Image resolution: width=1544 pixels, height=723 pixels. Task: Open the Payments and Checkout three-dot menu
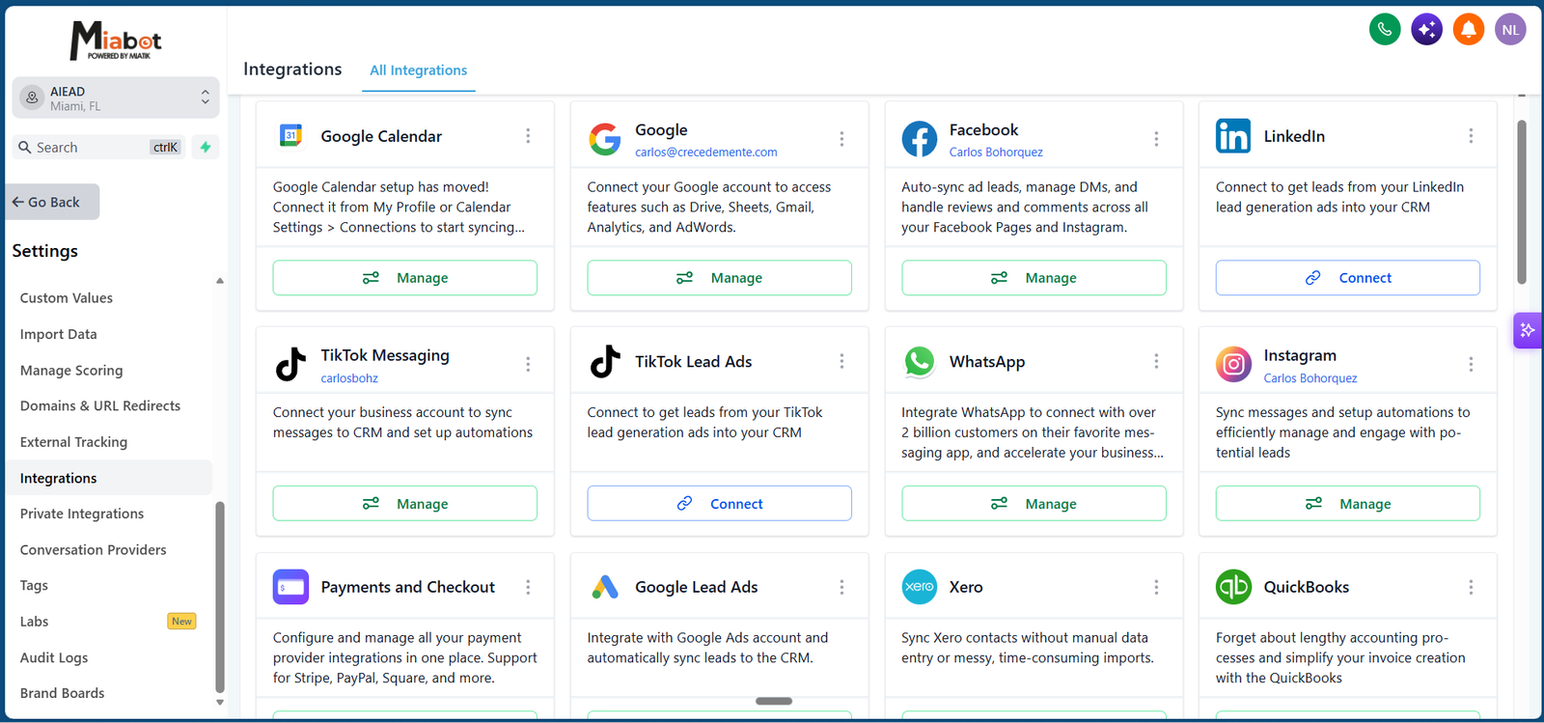528,587
